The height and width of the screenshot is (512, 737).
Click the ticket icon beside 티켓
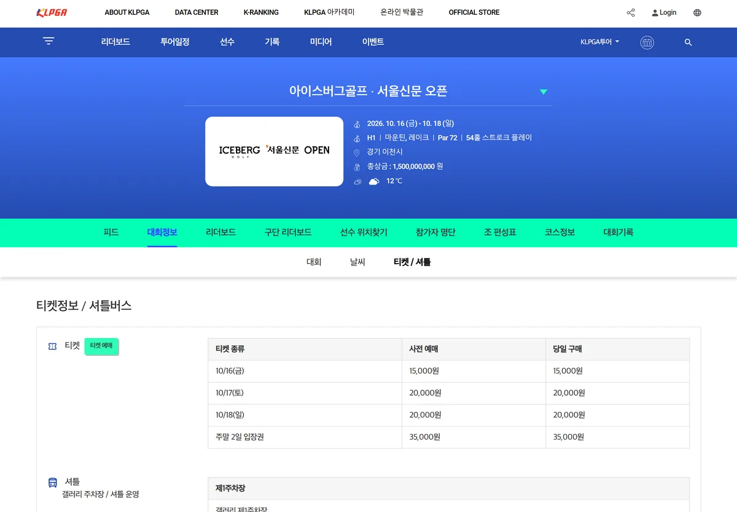[x=52, y=347]
